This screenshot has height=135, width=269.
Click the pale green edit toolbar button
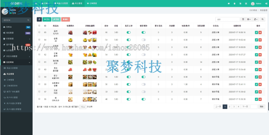point(56,19)
